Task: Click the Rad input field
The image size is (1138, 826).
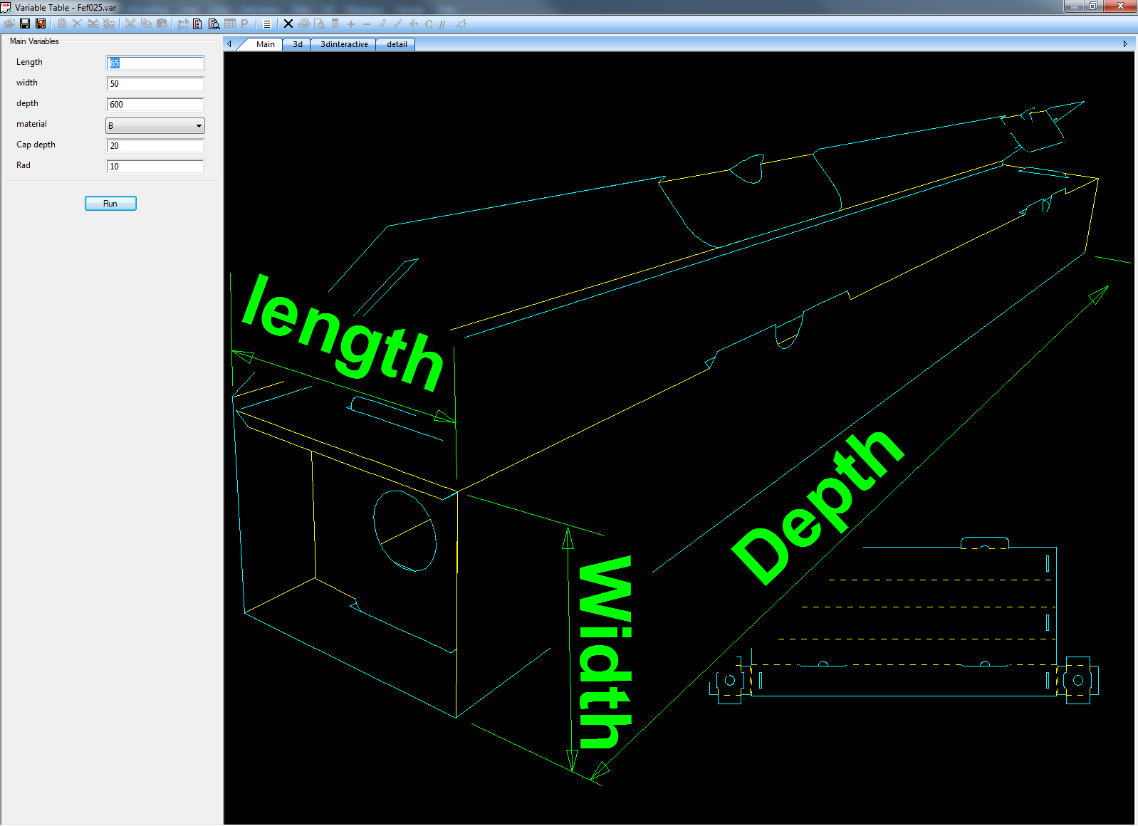Action: pyautogui.click(x=155, y=166)
